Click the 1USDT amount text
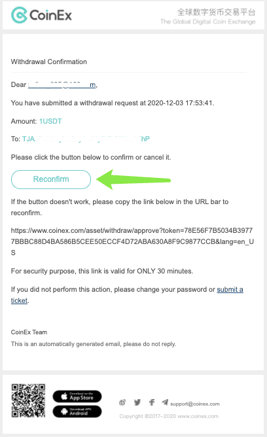This screenshot has width=267, height=437. pos(50,121)
